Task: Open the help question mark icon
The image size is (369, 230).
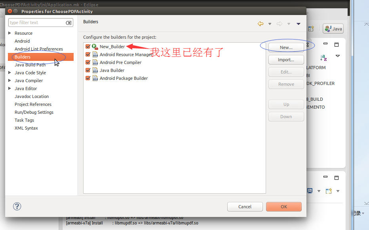Action: [x=17, y=207]
